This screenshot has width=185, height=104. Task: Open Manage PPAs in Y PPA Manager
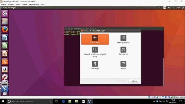[x=123, y=39]
